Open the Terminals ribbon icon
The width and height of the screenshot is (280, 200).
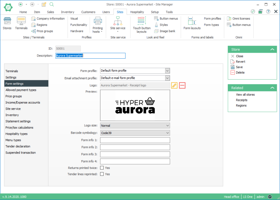[x=21, y=23]
